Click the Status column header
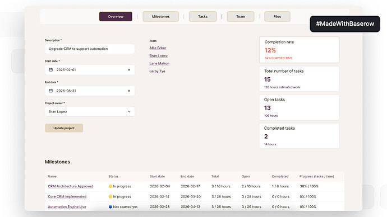Viewport: 387px width, 217px height. (x=113, y=176)
